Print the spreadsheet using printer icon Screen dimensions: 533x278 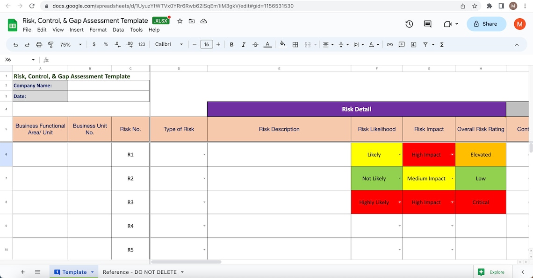tap(39, 44)
